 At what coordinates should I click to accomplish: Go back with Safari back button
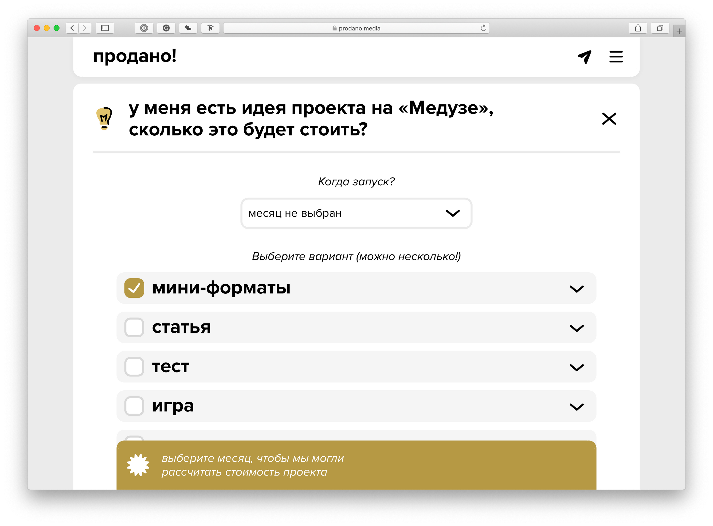72,28
